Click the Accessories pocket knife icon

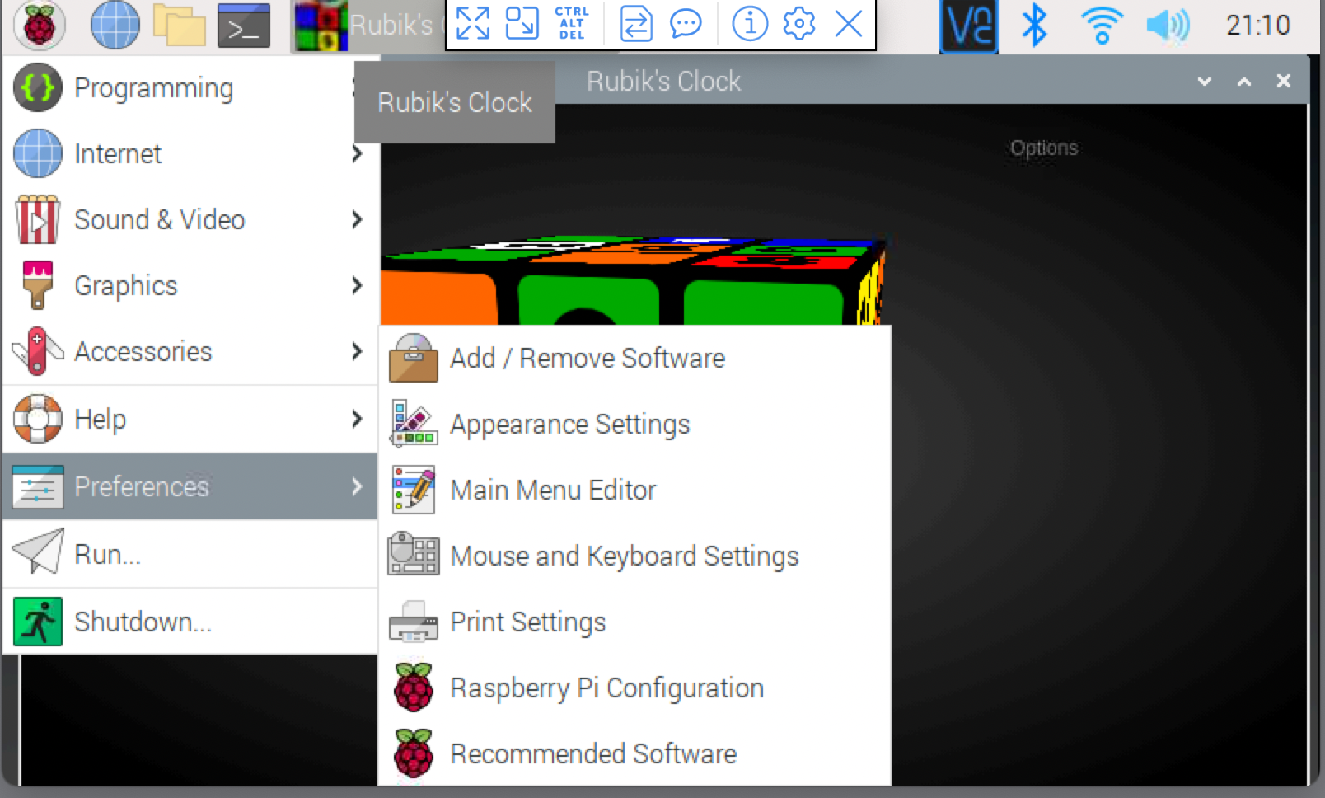tap(38, 351)
